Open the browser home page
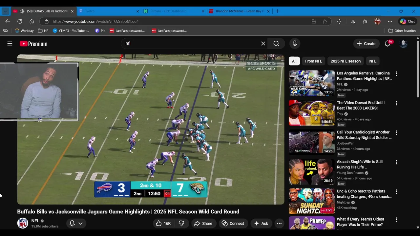Image resolution: width=420 pixels, height=236 pixels. pos(31,21)
